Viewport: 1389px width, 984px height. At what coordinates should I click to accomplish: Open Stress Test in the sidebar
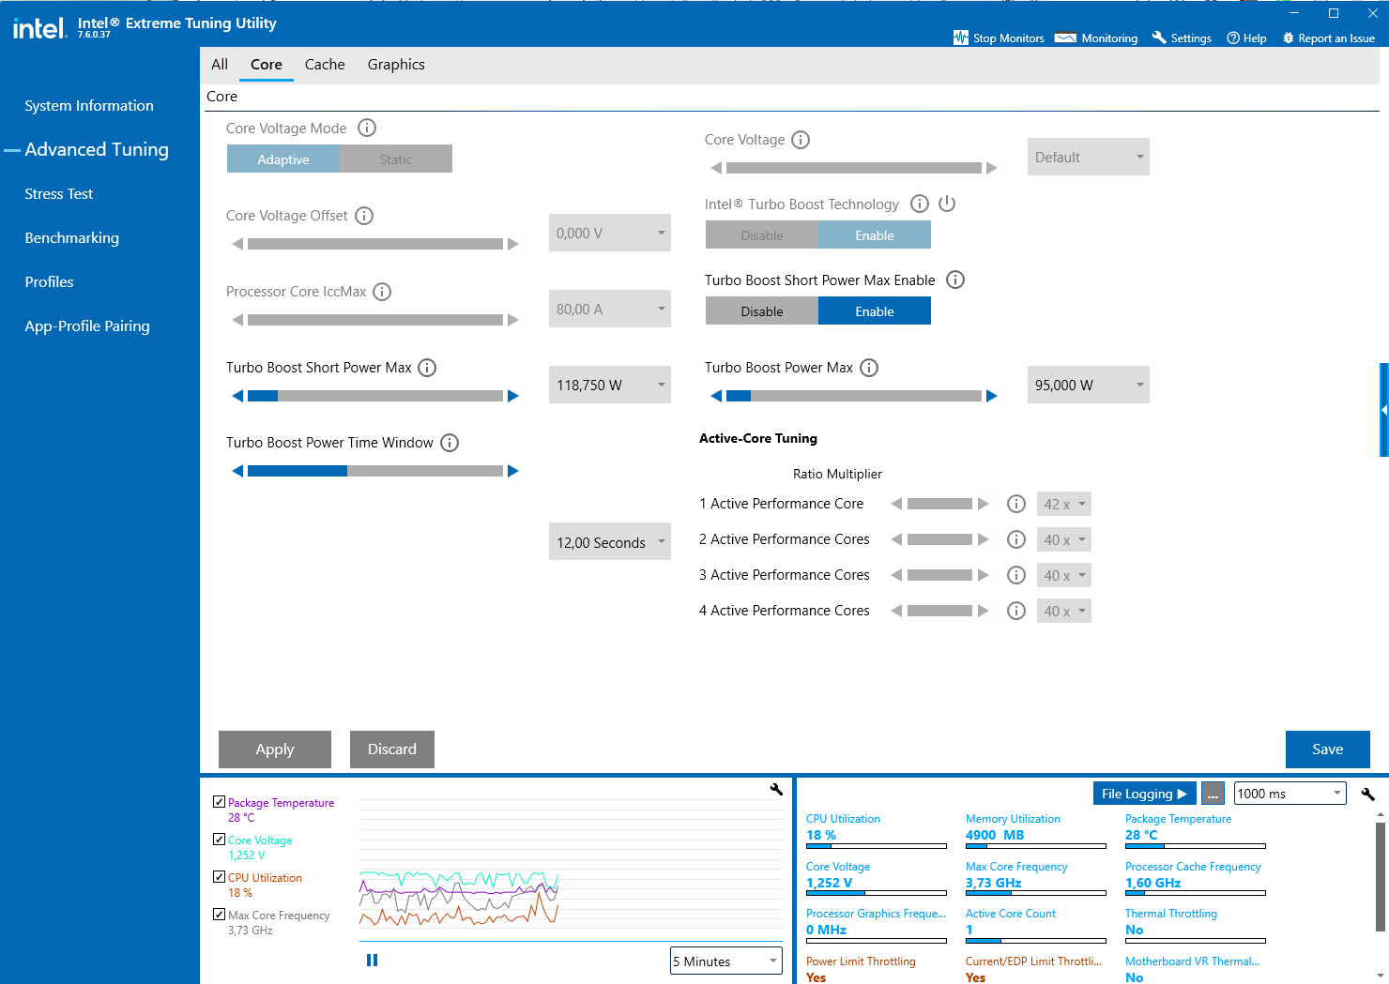click(x=59, y=194)
